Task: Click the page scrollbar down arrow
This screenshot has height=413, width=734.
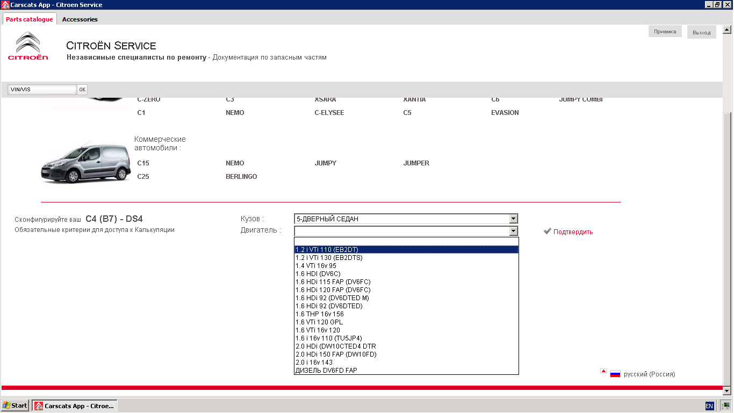Action: tap(727, 391)
